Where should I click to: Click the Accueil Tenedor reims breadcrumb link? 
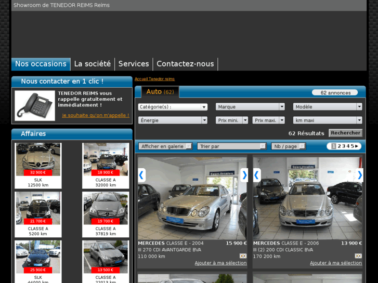point(154,79)
